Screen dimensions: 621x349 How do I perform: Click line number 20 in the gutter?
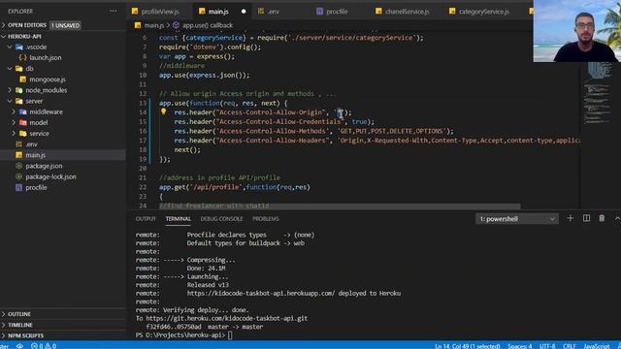pyautogui.click(x=143, y=168)
